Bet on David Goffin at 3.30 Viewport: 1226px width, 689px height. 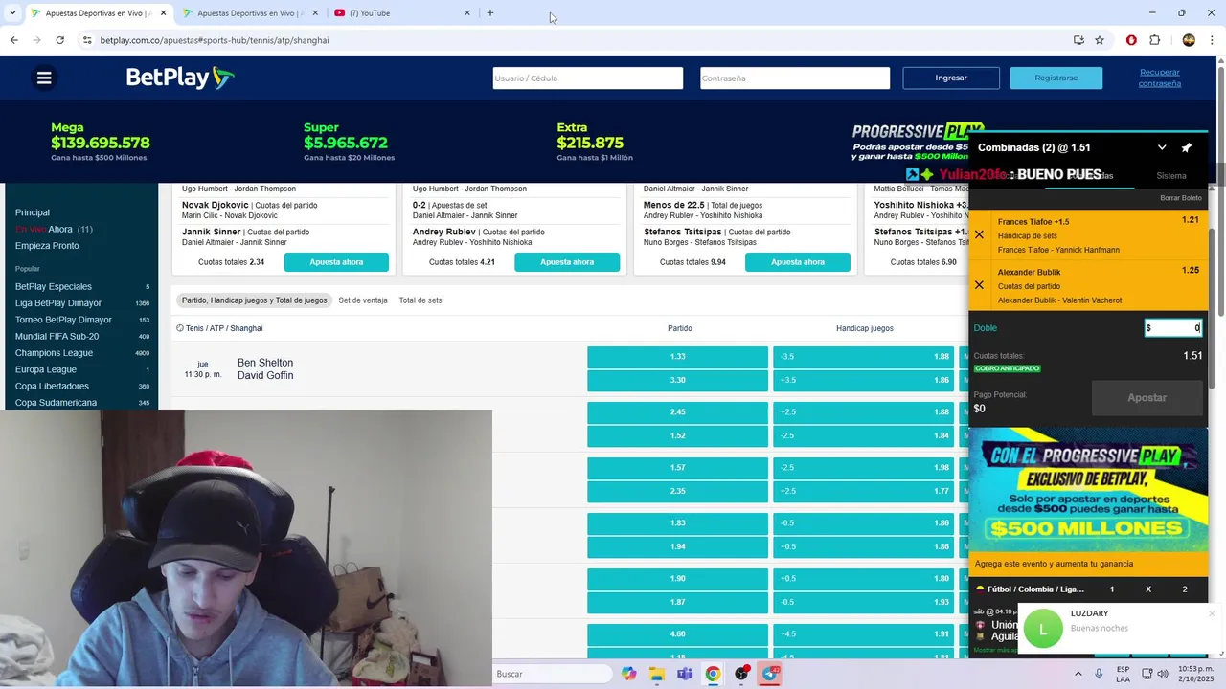(x=677, y=381)
